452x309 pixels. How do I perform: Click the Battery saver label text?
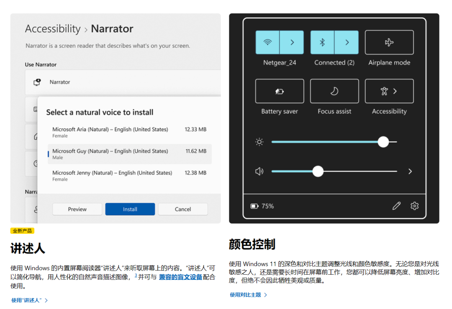coord(280,111)
